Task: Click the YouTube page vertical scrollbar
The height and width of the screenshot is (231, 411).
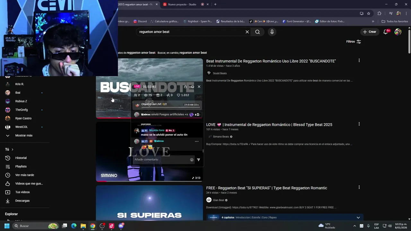Action: point(409,42)
